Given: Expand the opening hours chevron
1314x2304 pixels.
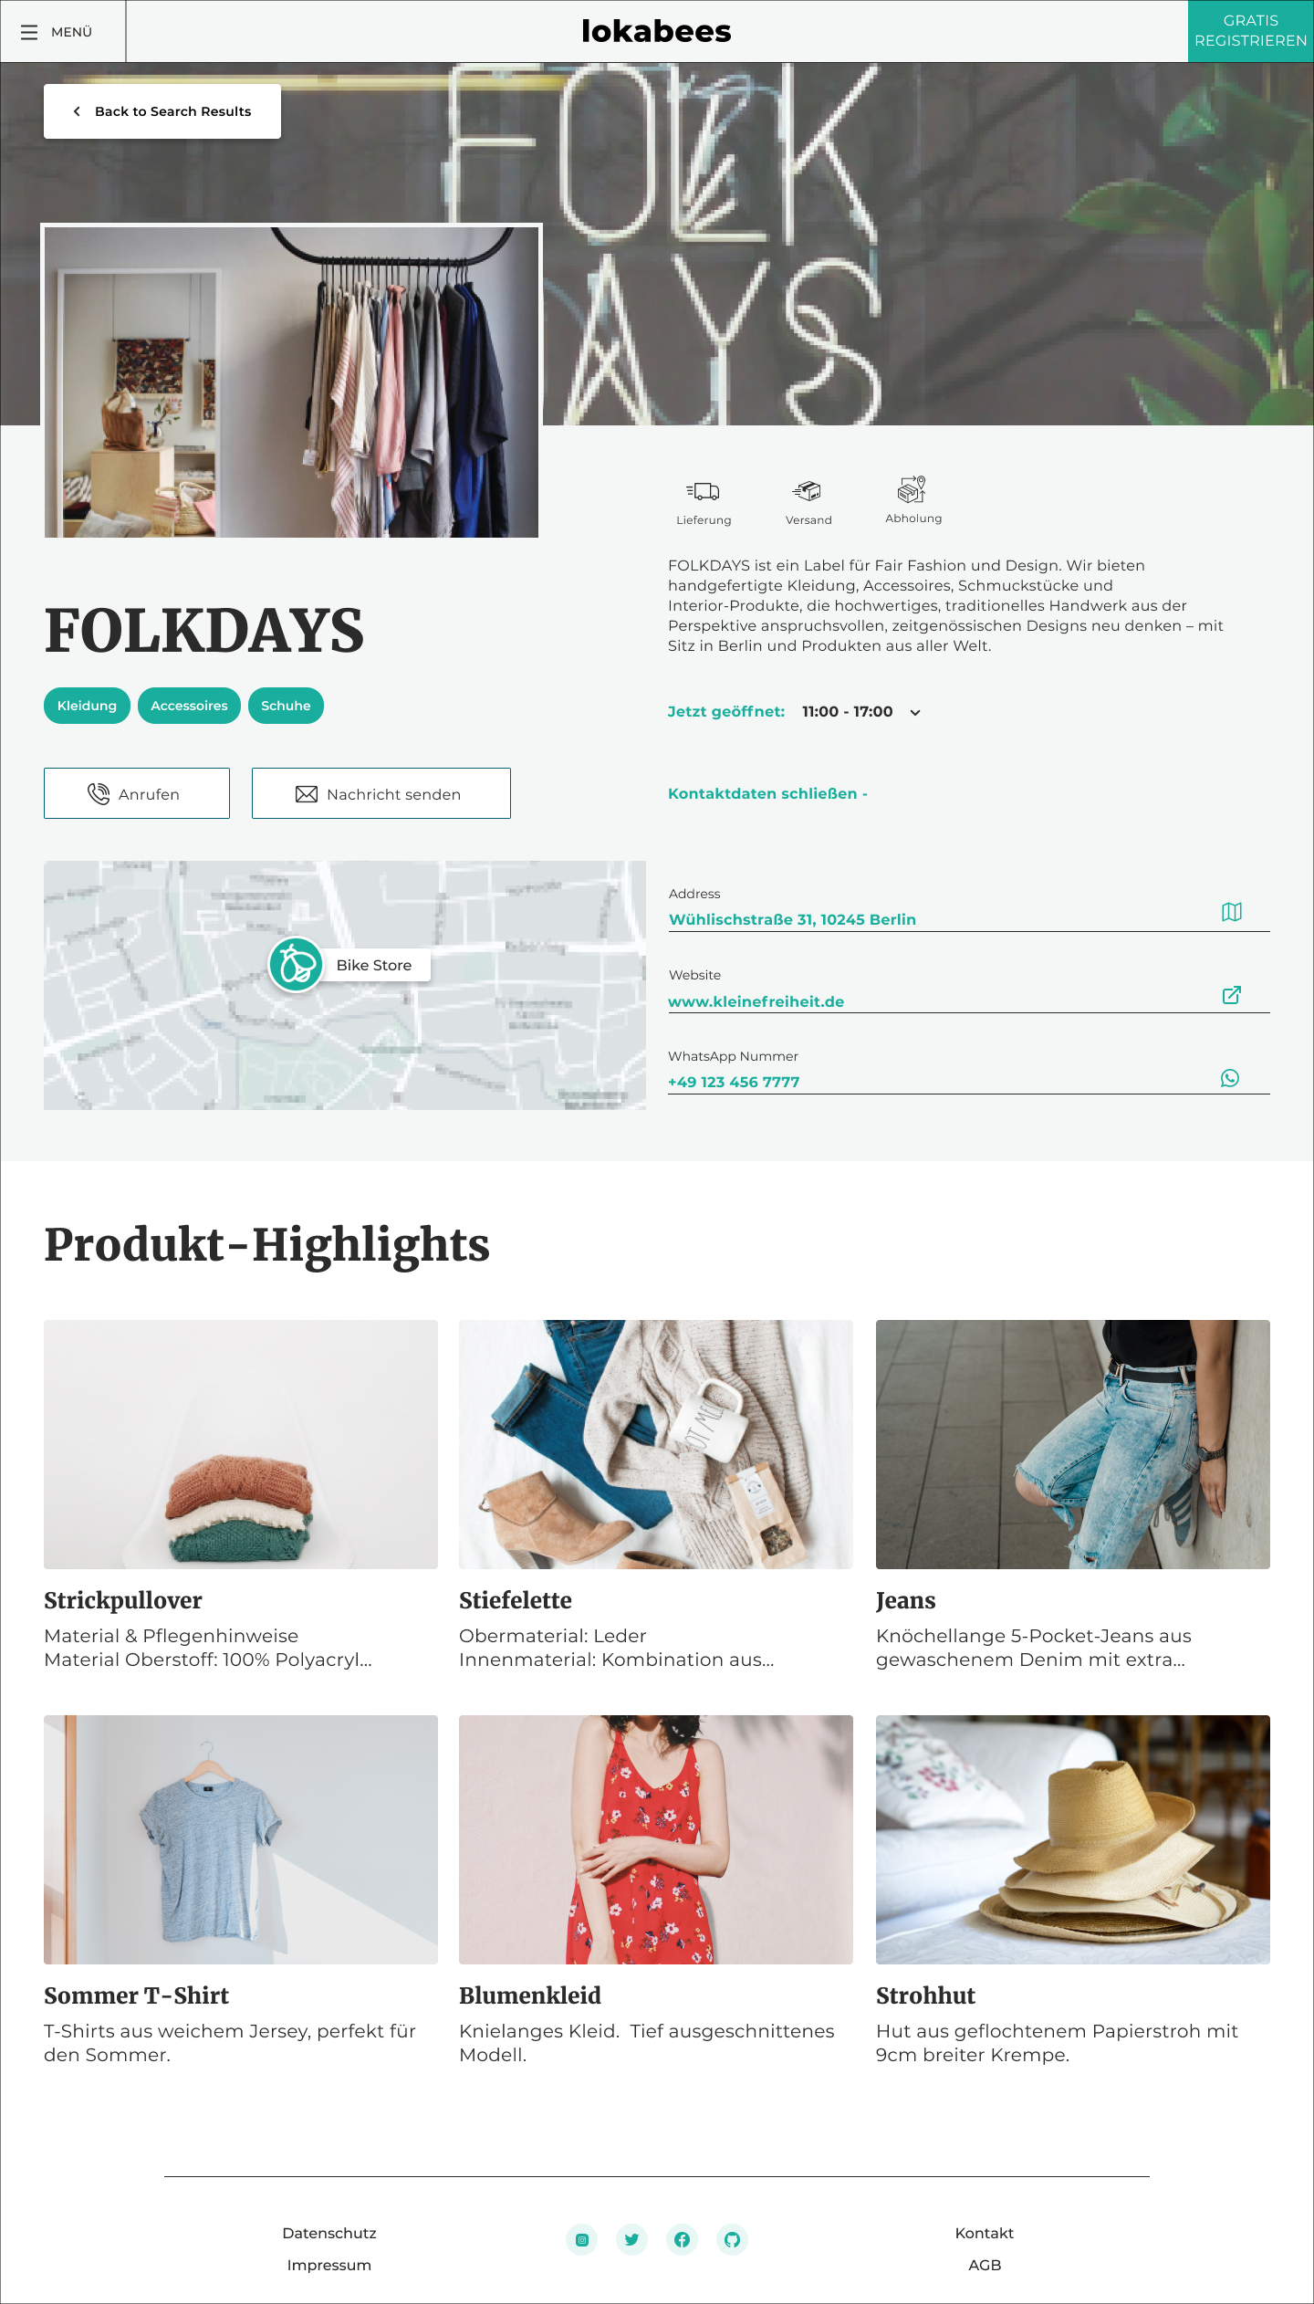Looking at the screenshot, I should (915, 712).
